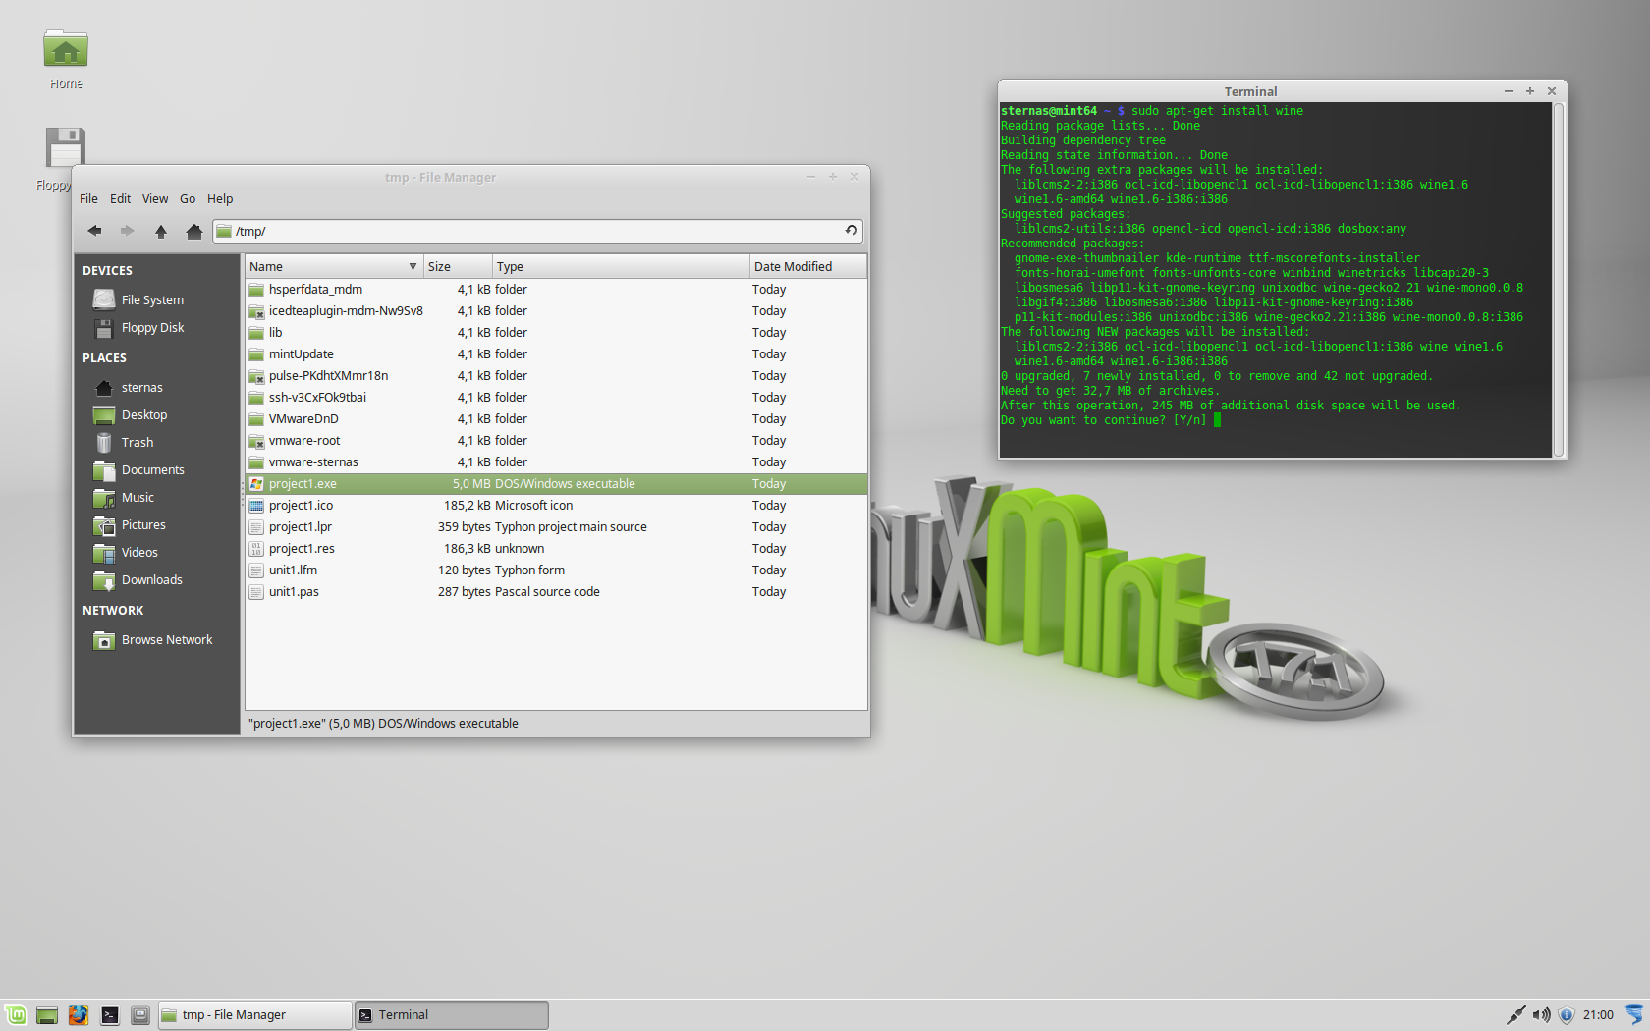Open the update manager shield icon
The image size is (1650, 1031).
pos(1567,1014)
